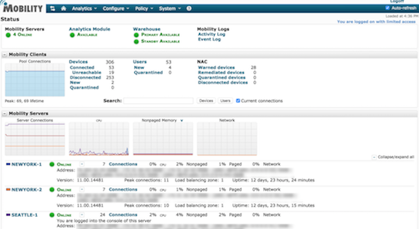Collapse the Mobility Clients section
Viewport: 419px width, 229px height.
tap(5, 55)
